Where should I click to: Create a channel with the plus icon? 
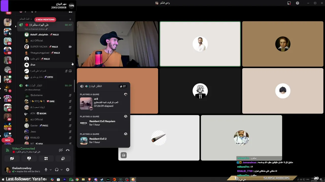[70, 19]
